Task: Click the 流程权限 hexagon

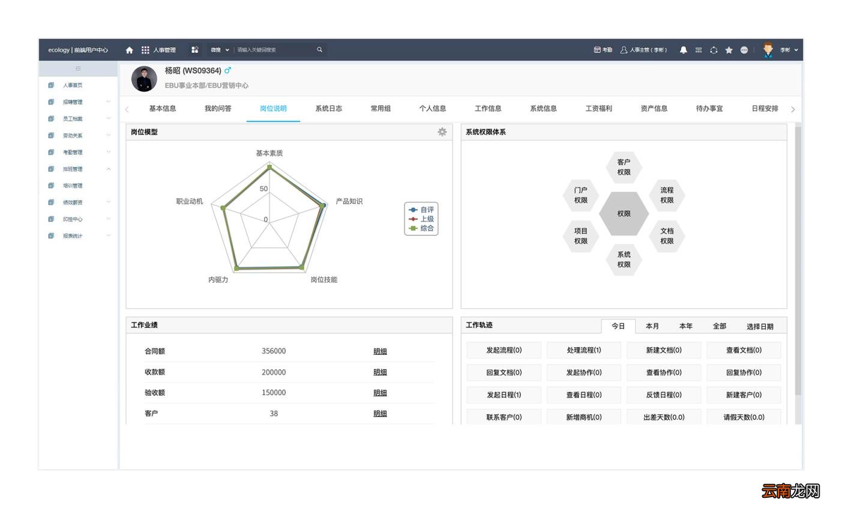Action: (667, 195)
